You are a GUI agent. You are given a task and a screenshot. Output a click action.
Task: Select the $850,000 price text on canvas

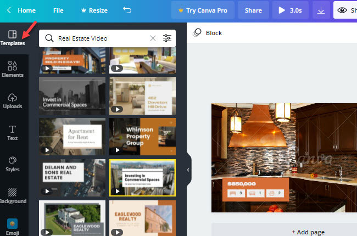click(x=242, y=184)
